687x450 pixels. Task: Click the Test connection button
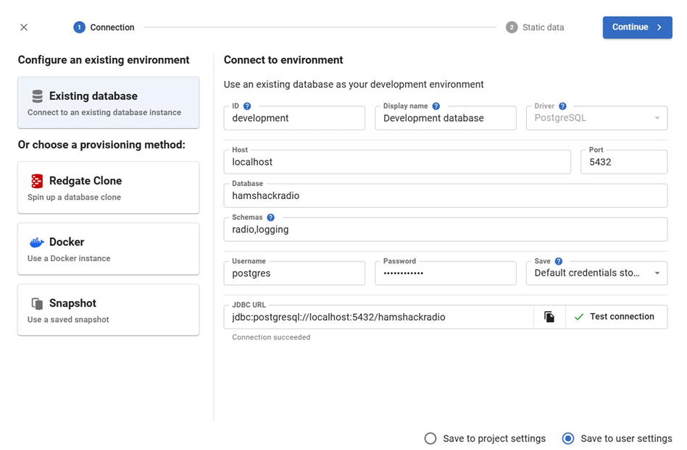tap(615, 317)
